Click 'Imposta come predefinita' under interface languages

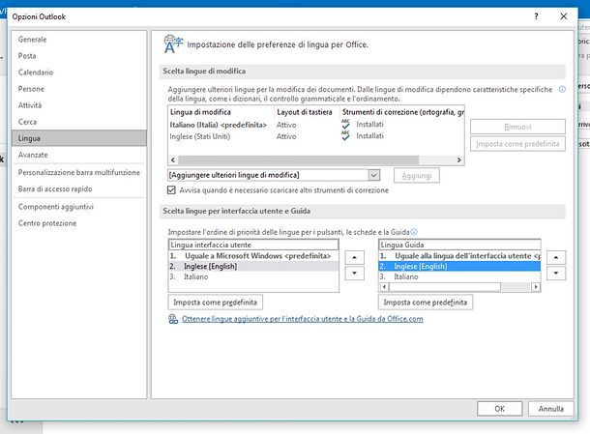pos(216,302)
